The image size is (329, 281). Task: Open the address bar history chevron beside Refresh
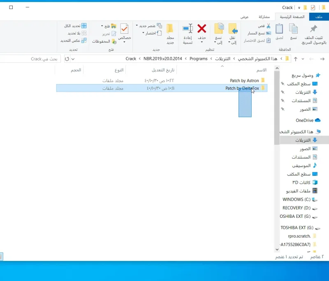tap(73, 59)
